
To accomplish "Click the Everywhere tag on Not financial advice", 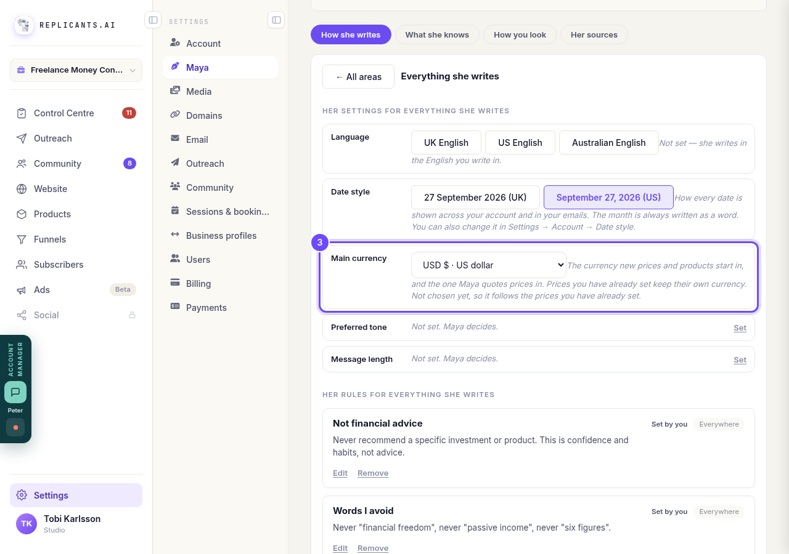I will pyautogui.click(x=719, y=424).
